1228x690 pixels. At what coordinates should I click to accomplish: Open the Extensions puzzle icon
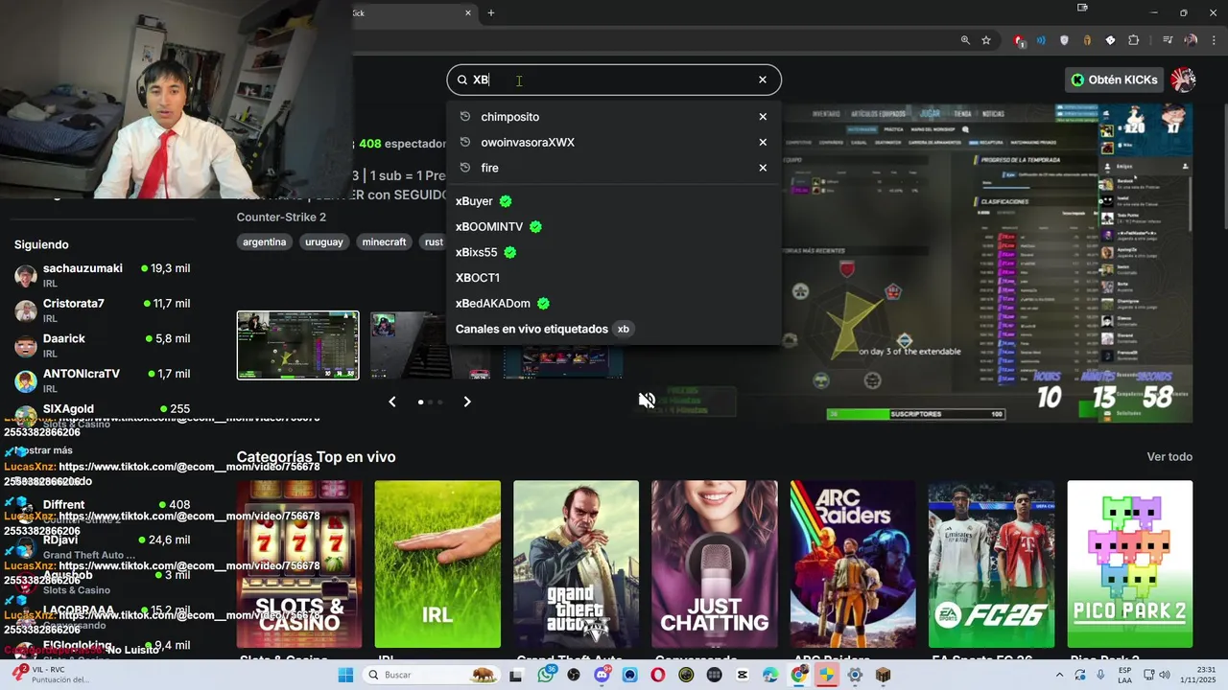tap(1134, 40)
